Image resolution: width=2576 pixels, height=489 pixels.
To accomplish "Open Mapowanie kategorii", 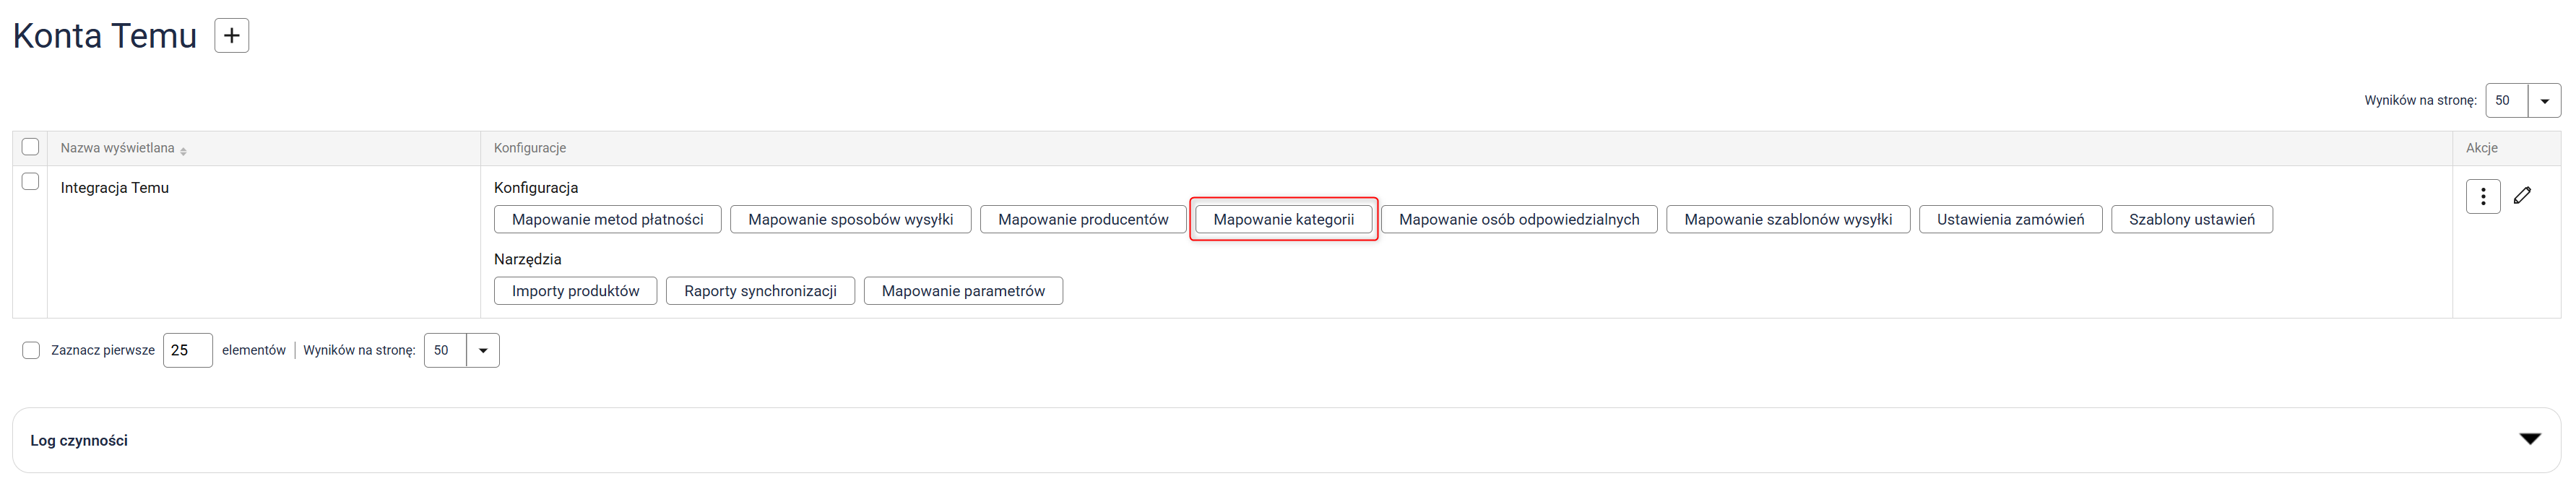I will tap(1283, 219).
